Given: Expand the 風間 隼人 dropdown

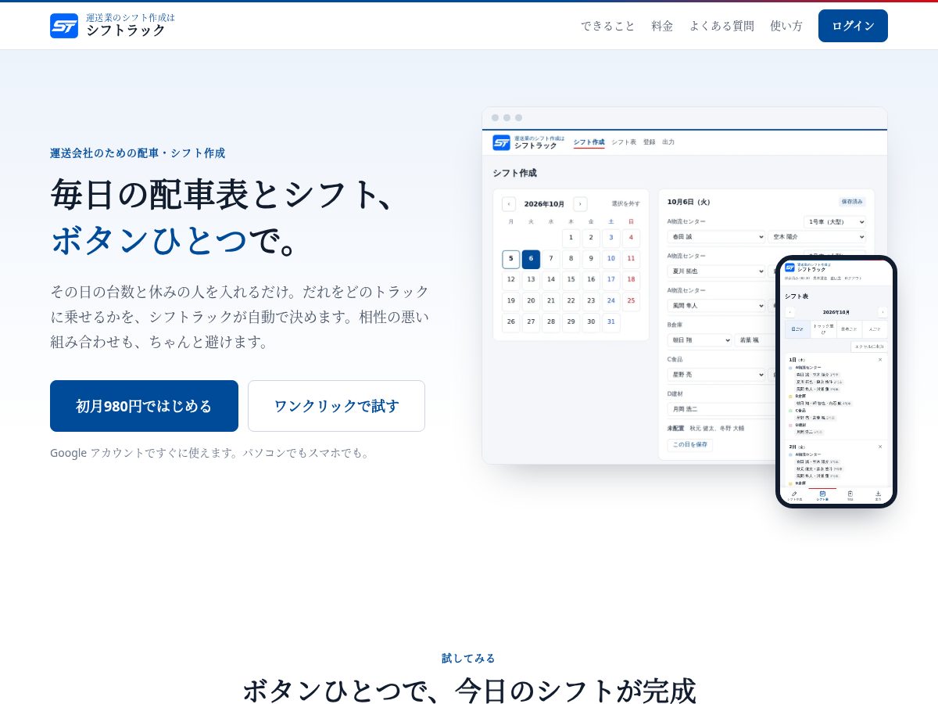Looking at the screenshot, I should tap(716, 306).
